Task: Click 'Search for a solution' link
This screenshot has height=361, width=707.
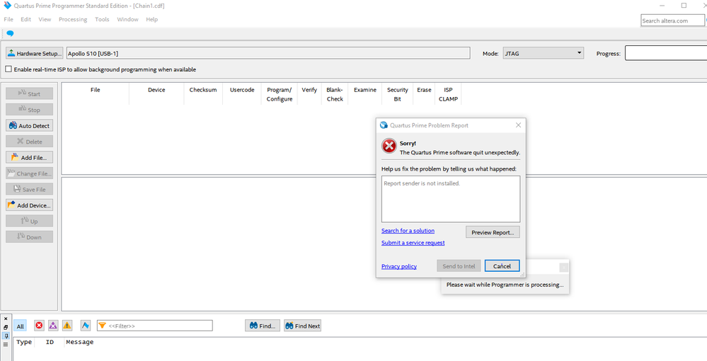Action: (x=408, y=231)
